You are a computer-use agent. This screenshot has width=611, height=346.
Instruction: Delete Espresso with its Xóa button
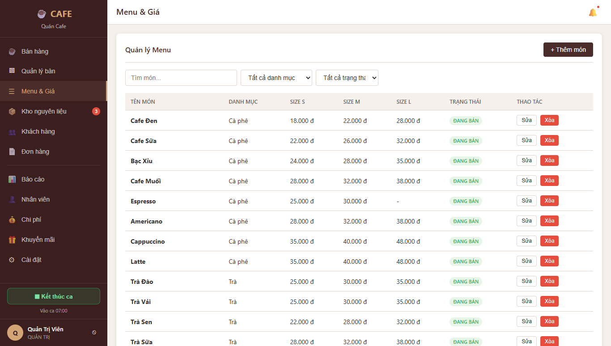[x=550, y=201]
